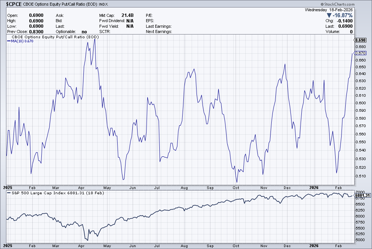Click the Wednesday 18-Feb-2026 date
This screenshot has width=372, height=249.
click(x=329, y=10)
